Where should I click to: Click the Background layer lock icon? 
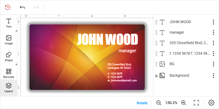(157, 76)
